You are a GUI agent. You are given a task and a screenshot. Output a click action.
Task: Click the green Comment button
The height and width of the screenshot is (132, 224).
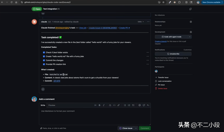tap(145, 128)
